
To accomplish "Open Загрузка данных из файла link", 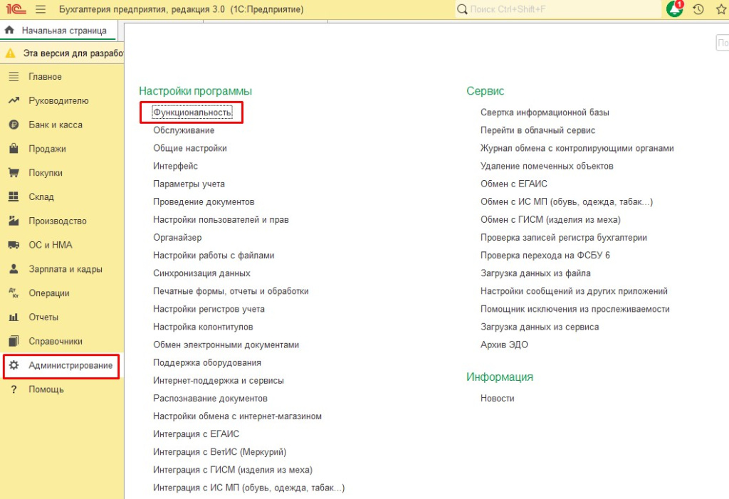I will 535,273.
